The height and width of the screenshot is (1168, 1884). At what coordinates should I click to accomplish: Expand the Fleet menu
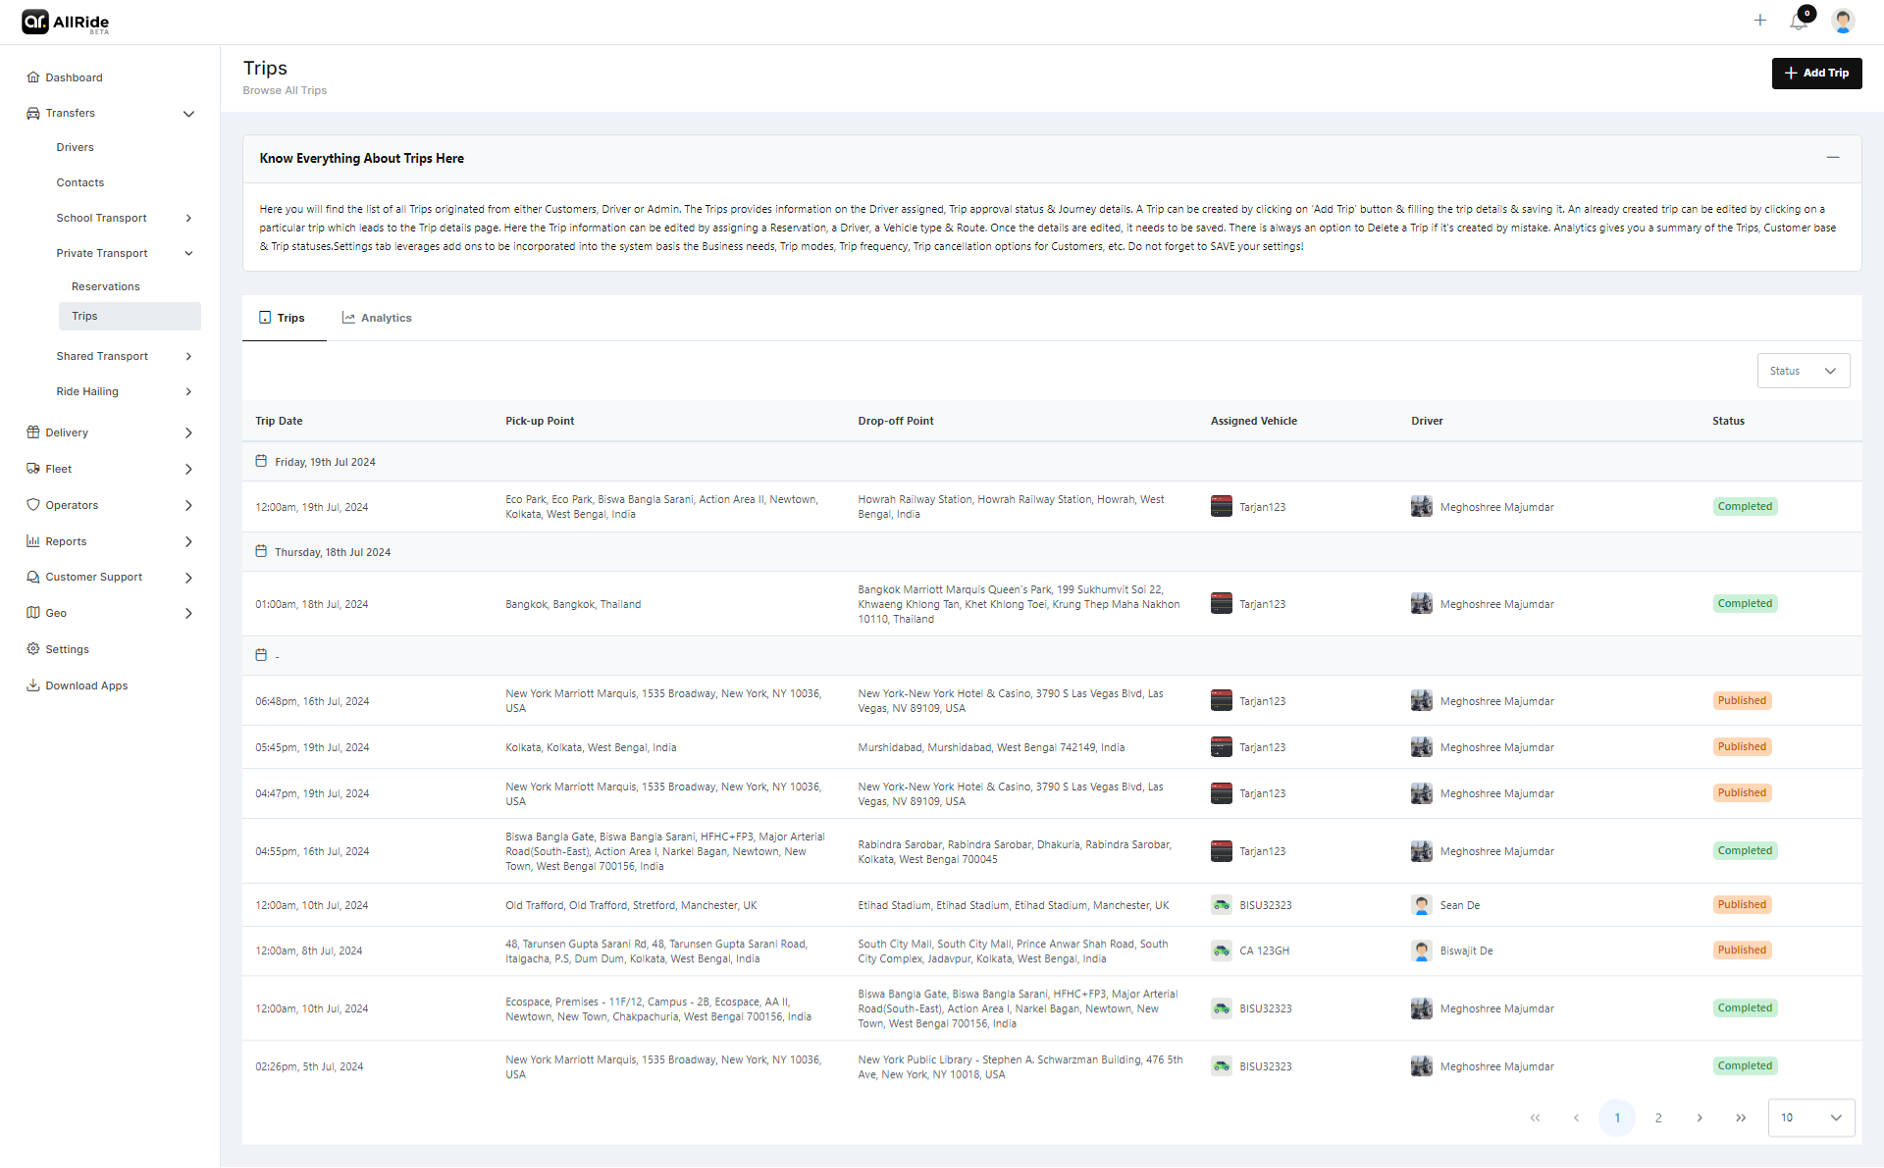tap(188, 470)
